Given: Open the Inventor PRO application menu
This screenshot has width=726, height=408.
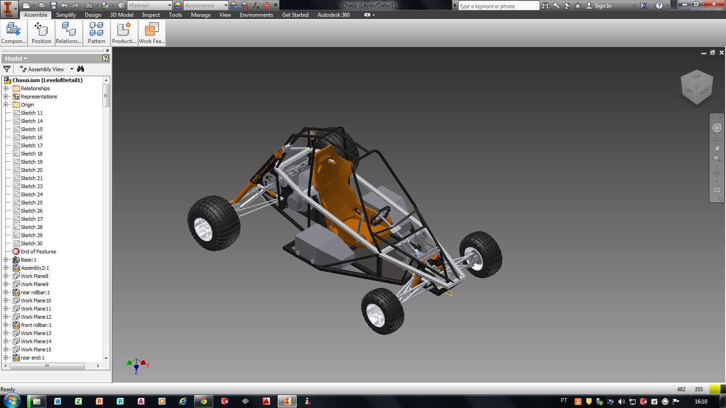Looking at the screenshot, I should (9, 9).
